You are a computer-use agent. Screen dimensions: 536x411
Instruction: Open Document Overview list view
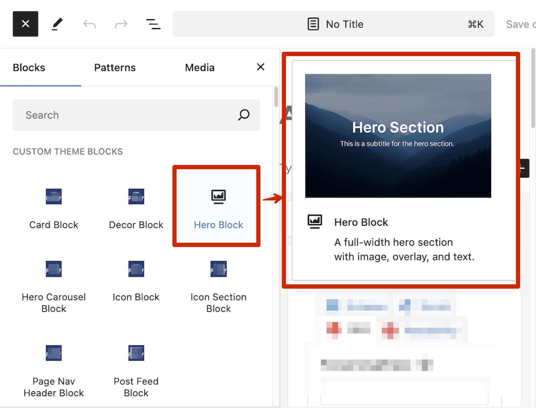[x=153, y=24]
